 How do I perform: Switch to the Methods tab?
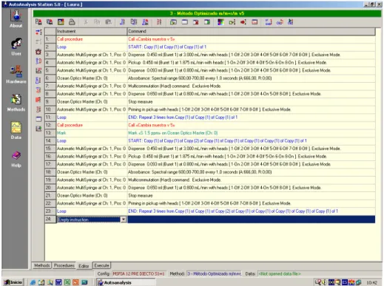(x=41, y=265)
